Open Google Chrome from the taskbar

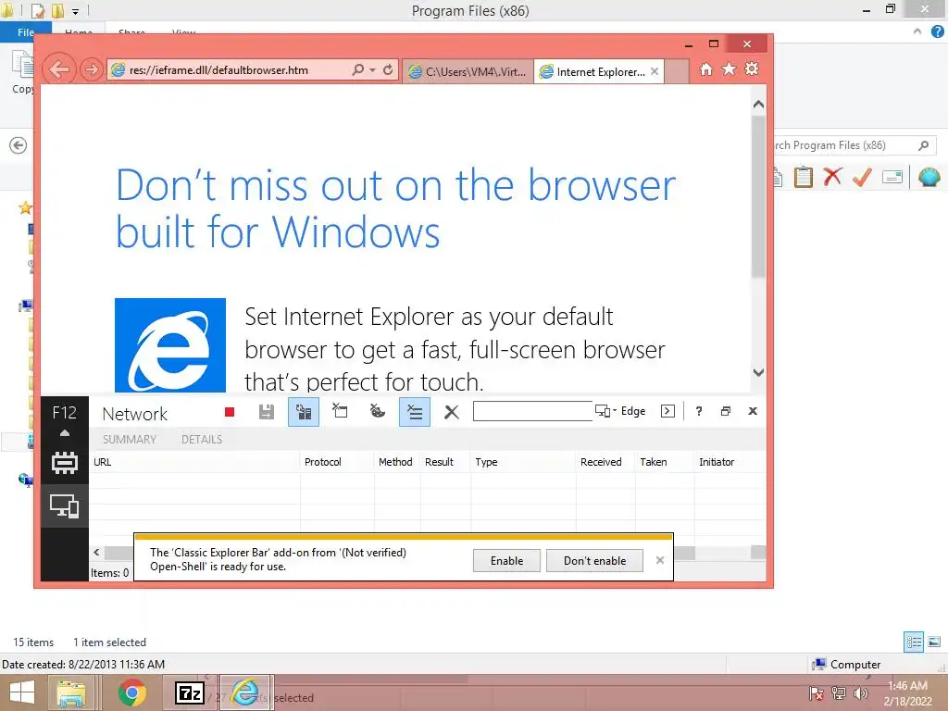[x=131, y=692]
